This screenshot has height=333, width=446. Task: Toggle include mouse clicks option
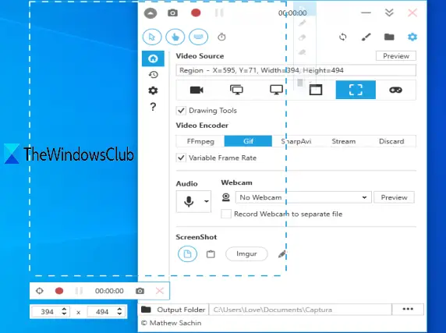coord(175,37)
